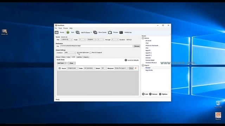
Task: Switch to the Video tab
Action: pos(69,57)
